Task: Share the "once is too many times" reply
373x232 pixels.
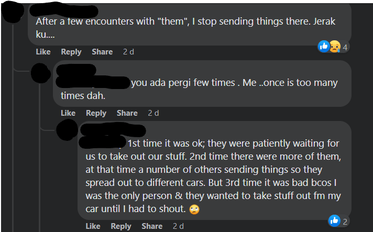Action: (127, 113)
